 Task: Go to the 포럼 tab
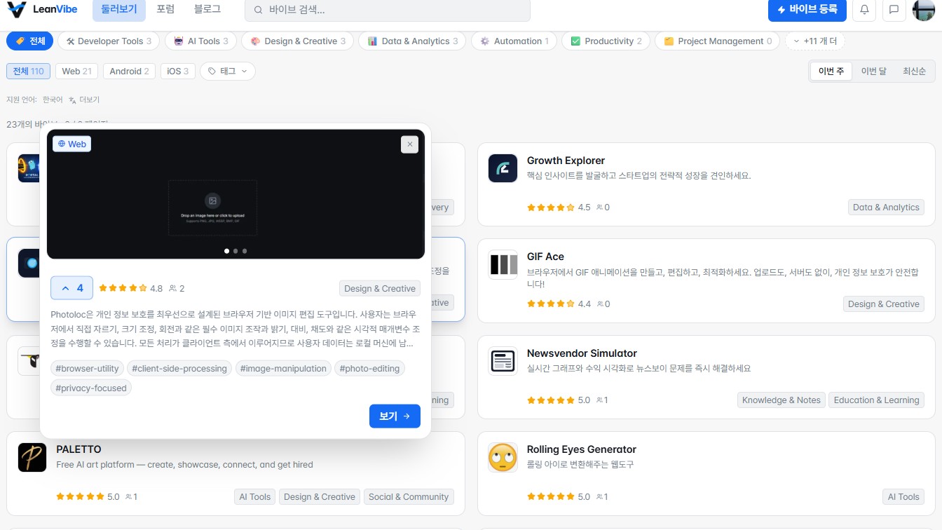(165, 10)
